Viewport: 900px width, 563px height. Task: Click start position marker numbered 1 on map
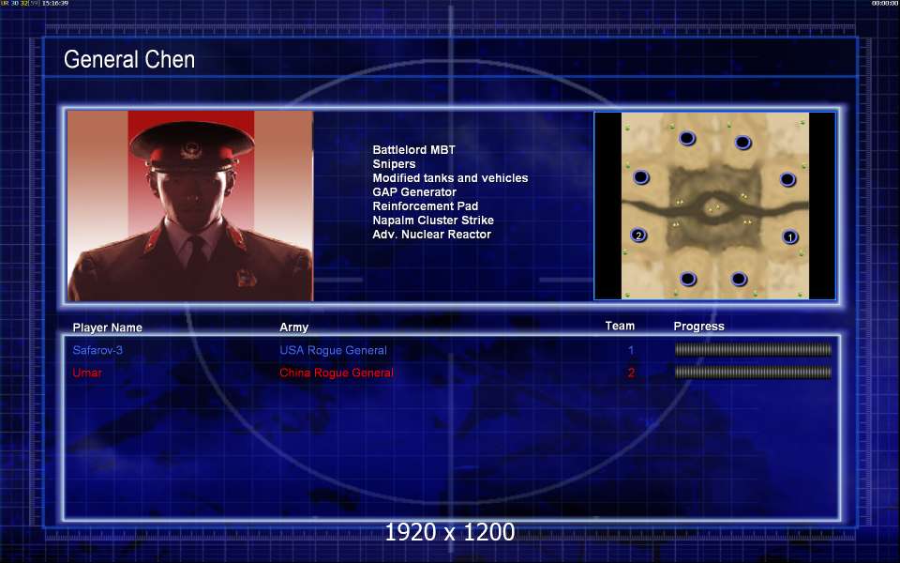789,236
